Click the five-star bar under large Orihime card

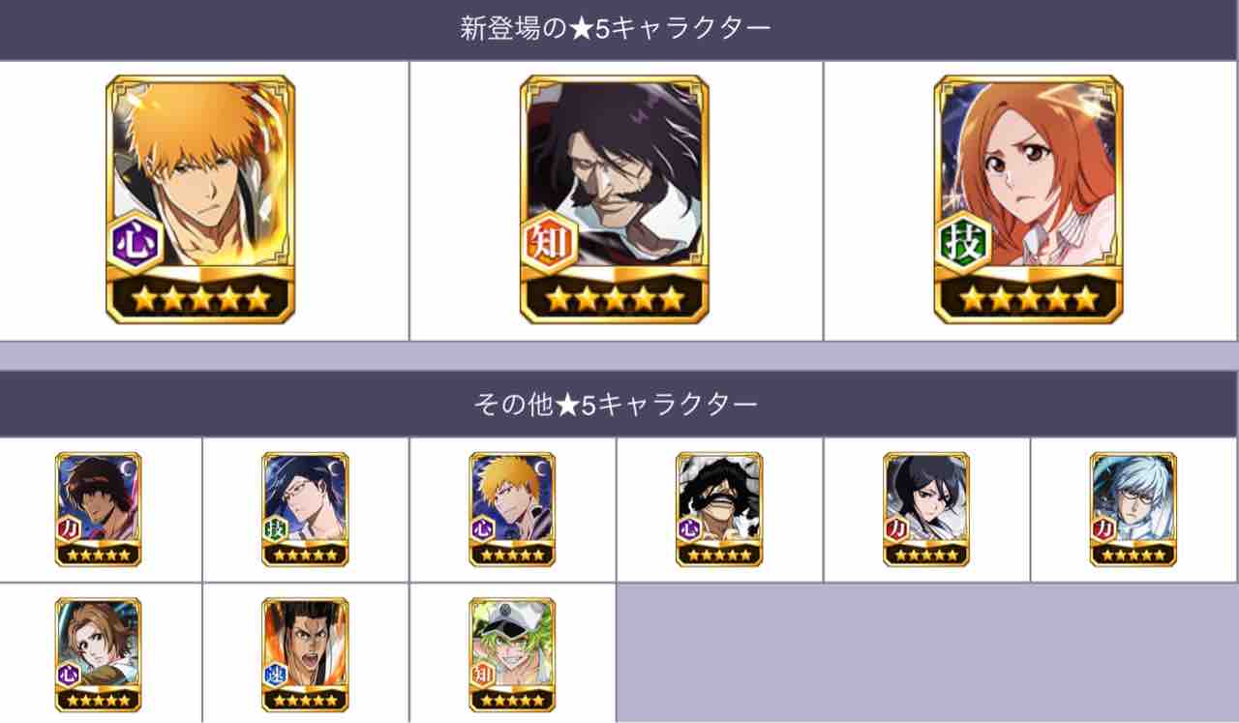tap(1029, 298)
